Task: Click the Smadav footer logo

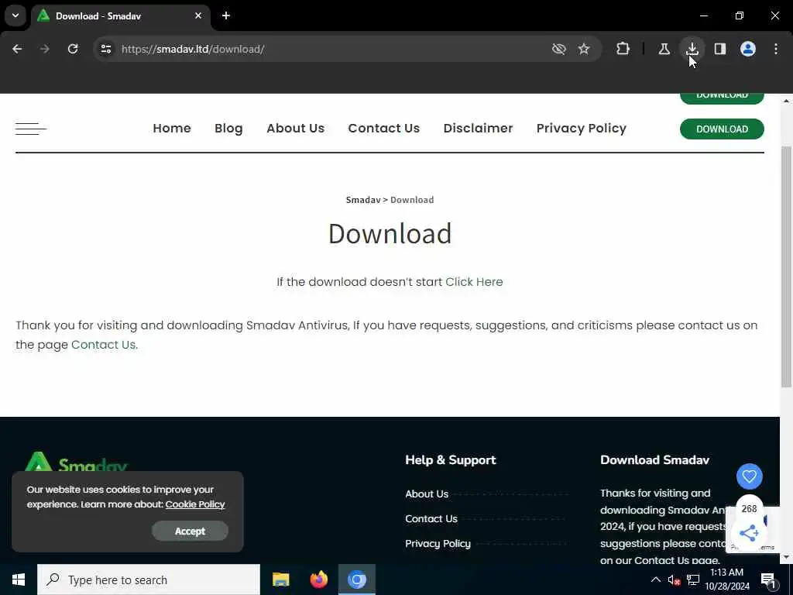Action: click(76, 462)
